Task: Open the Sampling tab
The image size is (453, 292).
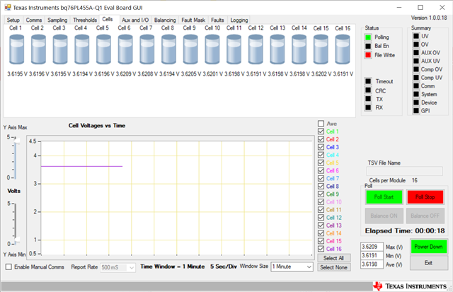Action: (57, 20)
